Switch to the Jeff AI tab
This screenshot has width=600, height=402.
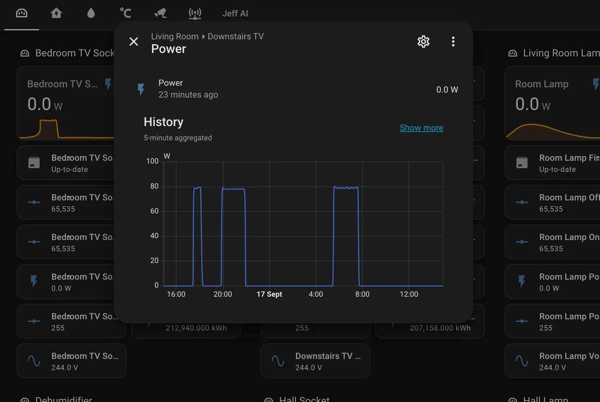[x=235, y=13]
